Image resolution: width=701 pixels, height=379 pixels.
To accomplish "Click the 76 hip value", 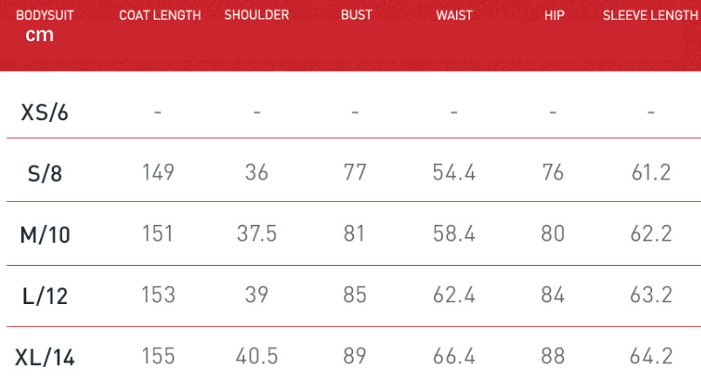I will 553,172.
